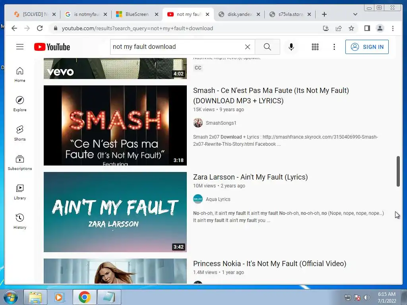Go to YouTube home via the logo
This screenshot has width=407, height=305.
click(x=52, y=47)
